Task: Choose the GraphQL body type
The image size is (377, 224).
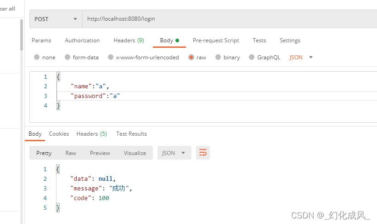Action: click(252, 57)
